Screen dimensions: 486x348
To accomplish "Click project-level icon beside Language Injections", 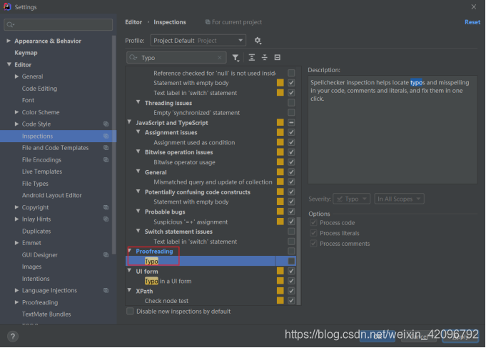I will click(106, 290).
